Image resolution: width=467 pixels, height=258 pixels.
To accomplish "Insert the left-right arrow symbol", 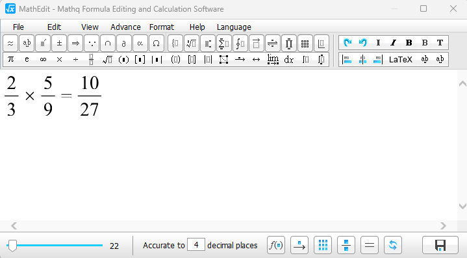I will [x=256, y=59].
